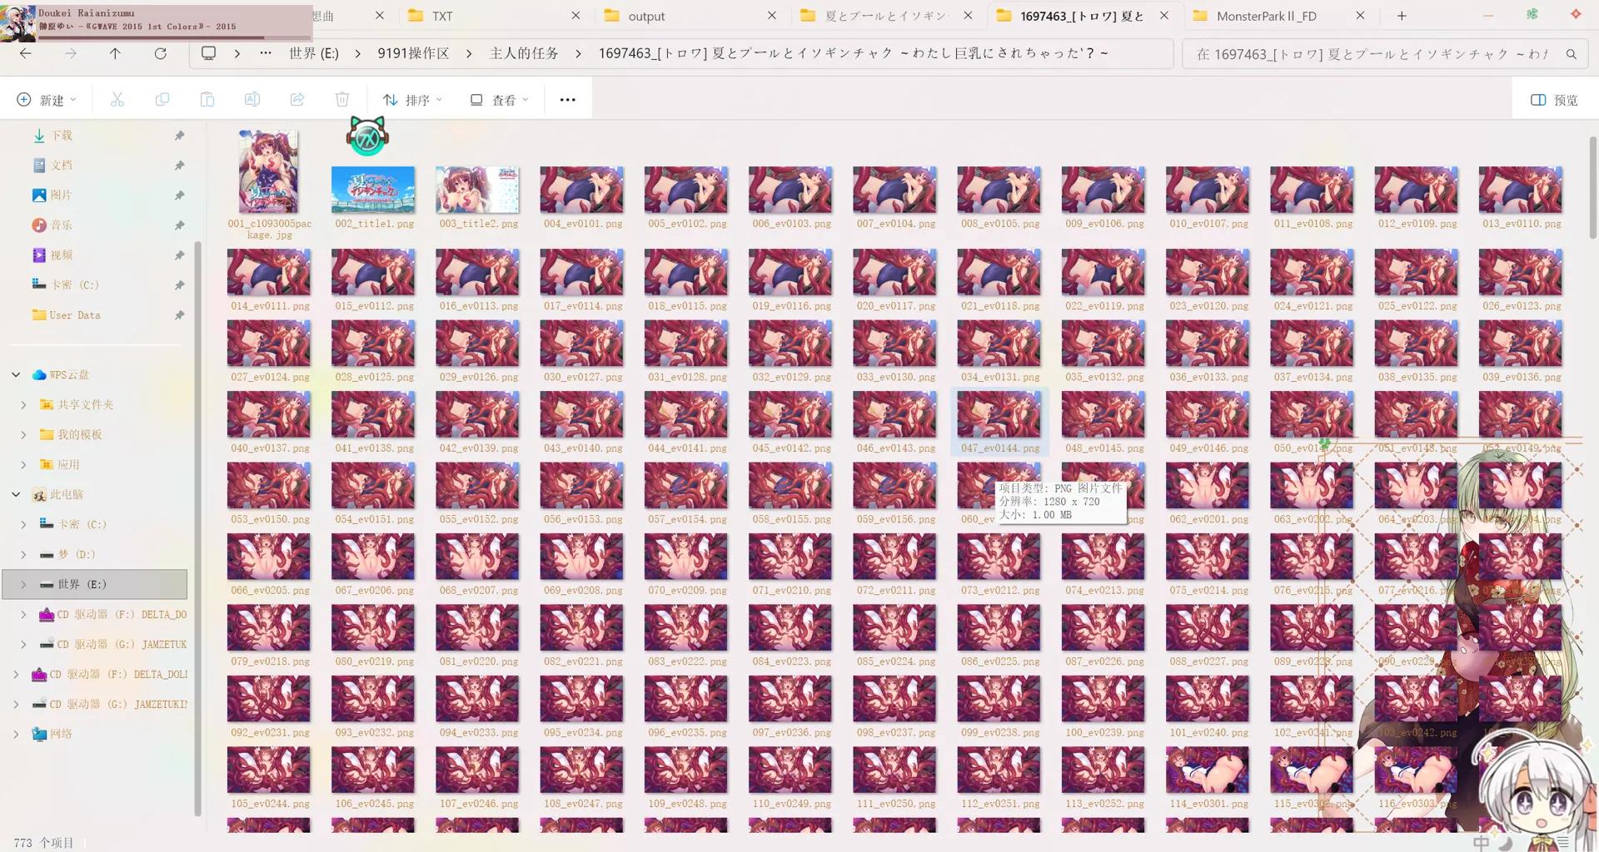This screenshot has height=852, width=1599.
Task: Click the pin icon next to User Data
Action: click(179, 315)
